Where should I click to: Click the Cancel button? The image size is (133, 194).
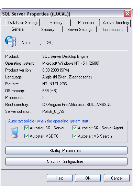[117, 178]
